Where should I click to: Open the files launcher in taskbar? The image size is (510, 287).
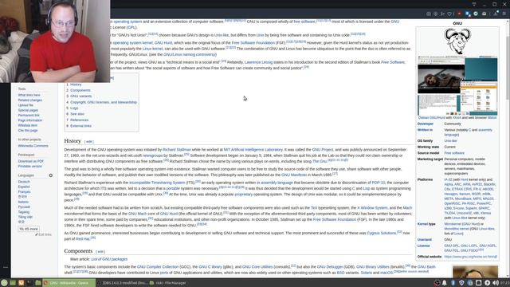click(38, 283)
